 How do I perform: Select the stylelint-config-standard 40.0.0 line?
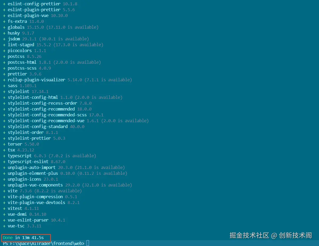click(44, 127)
